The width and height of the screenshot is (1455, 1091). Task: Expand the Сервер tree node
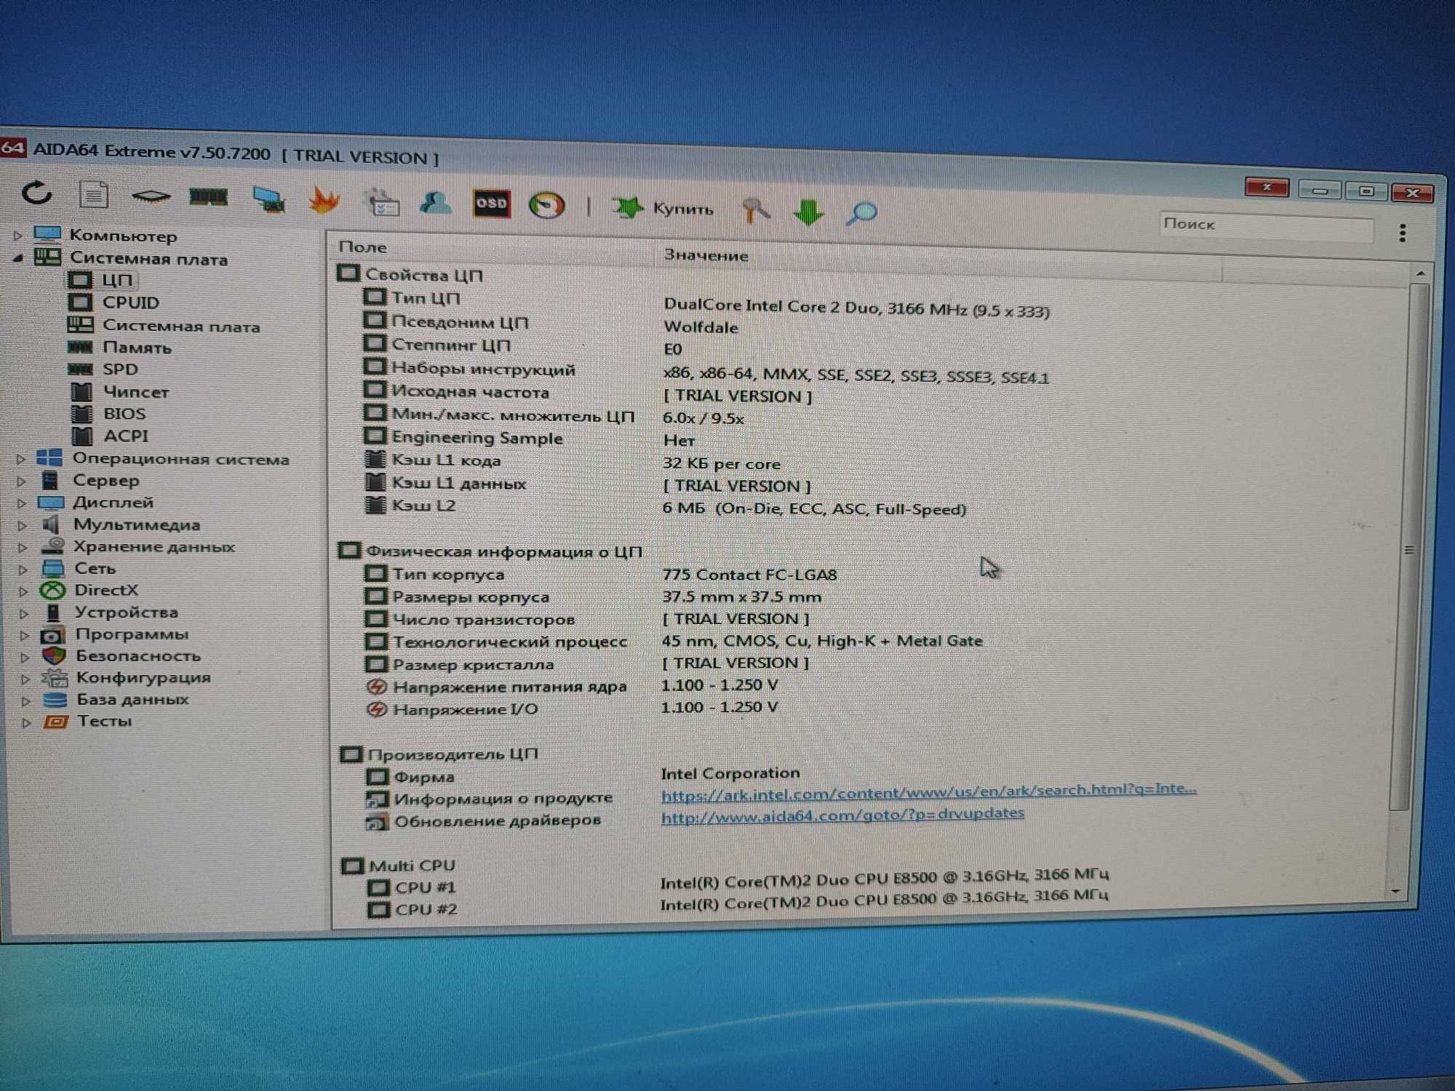(x=21, y=481)
